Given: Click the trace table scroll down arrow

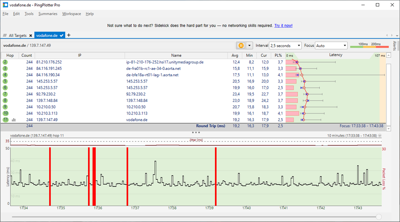Looking at the screenshot, I should pyautogui.click(x=388, y=129).
